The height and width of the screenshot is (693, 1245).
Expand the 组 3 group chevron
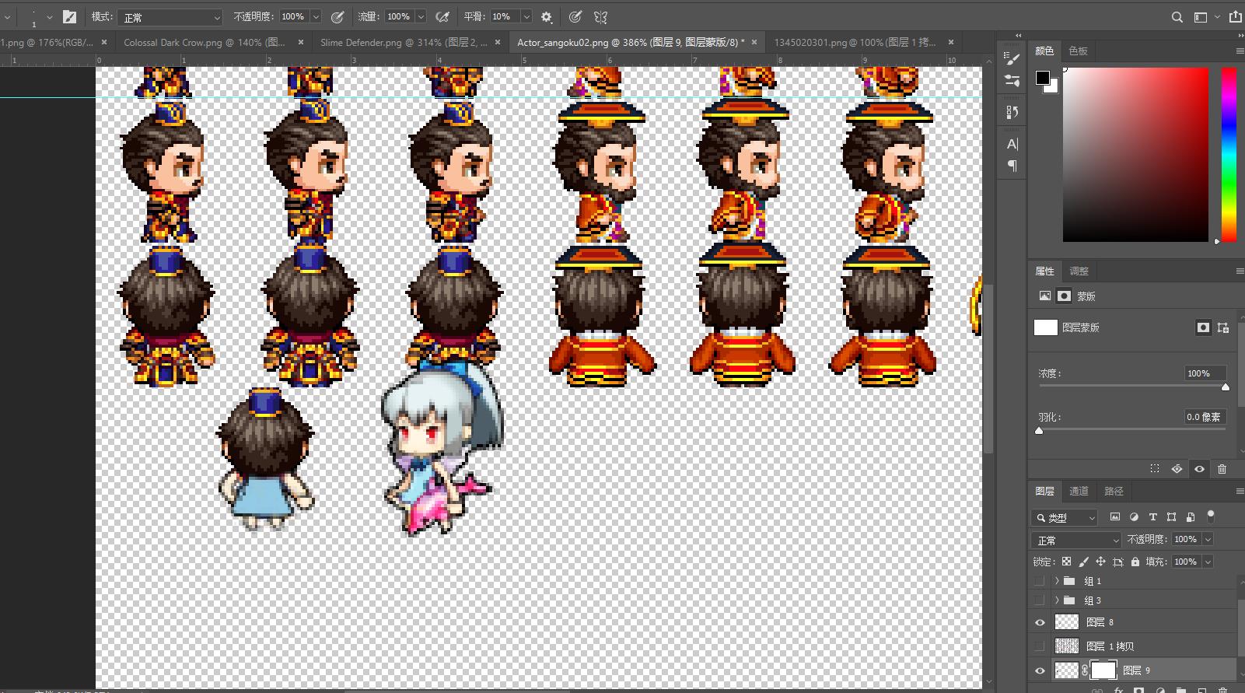1056,600
